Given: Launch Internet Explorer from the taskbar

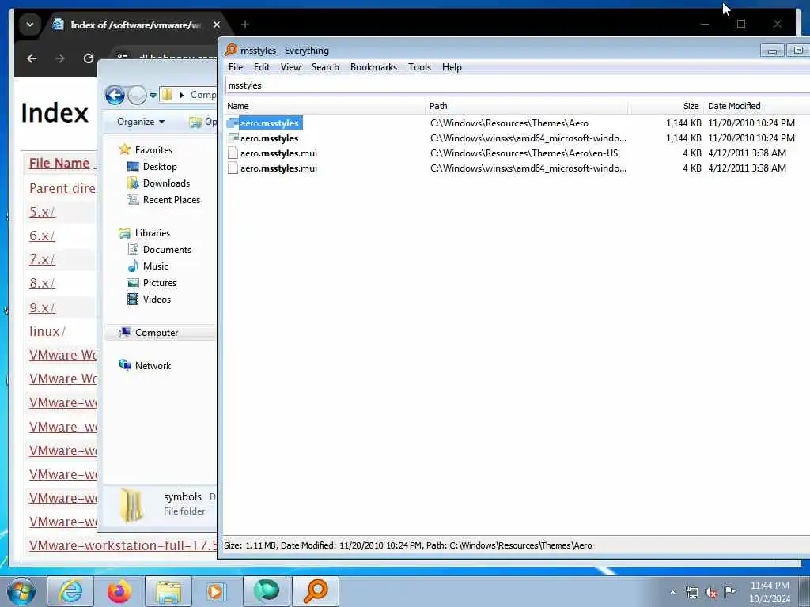Looking at the screenshot, I should click(x=70, y=591).
